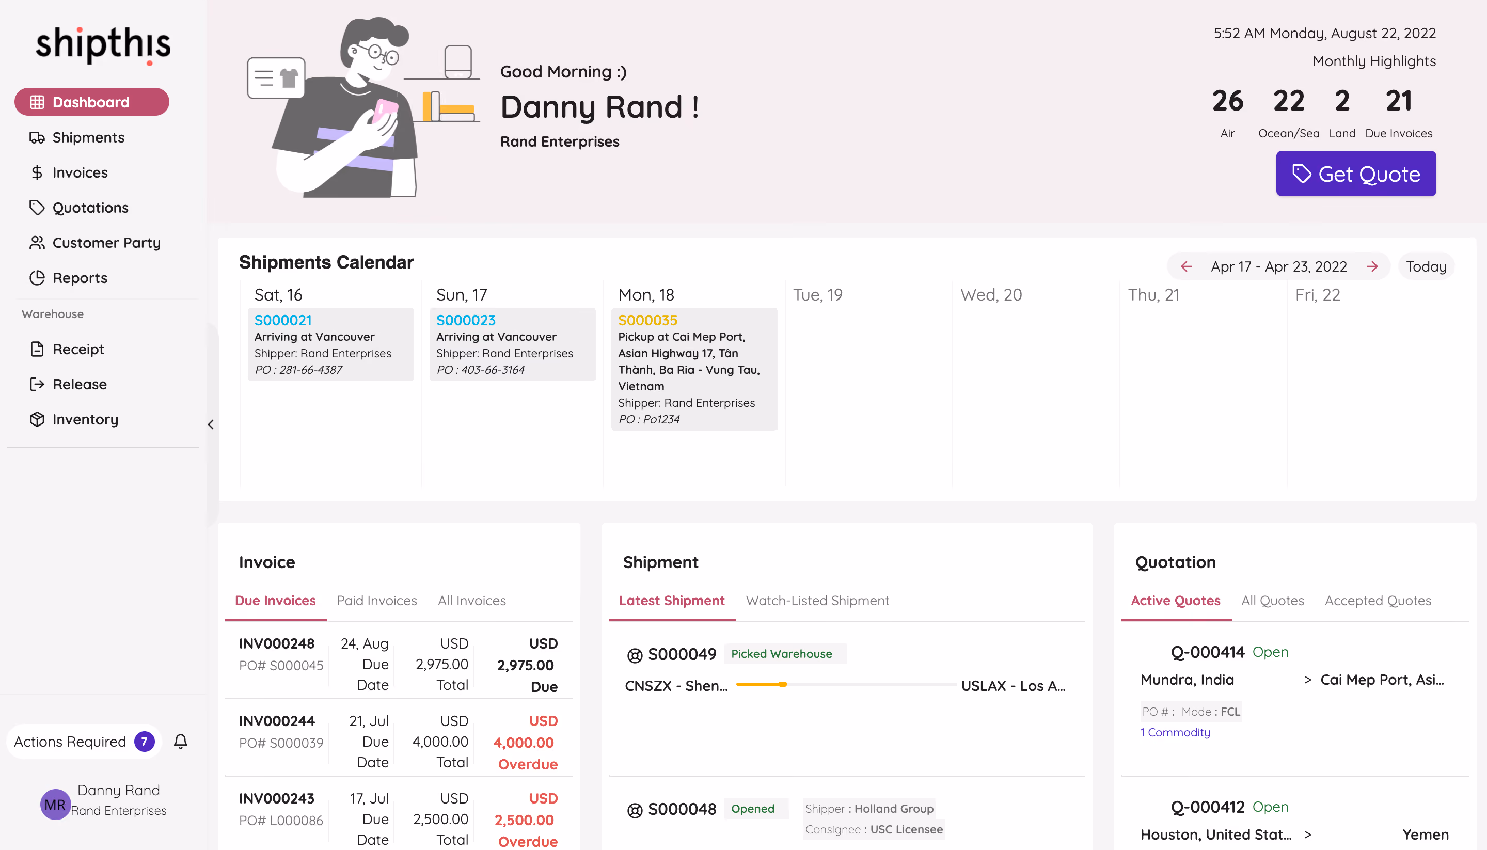Click Mode : FCL on Q-000414
The image size is (1487, 850).
pyautogui.click(x=1211, y=712)
